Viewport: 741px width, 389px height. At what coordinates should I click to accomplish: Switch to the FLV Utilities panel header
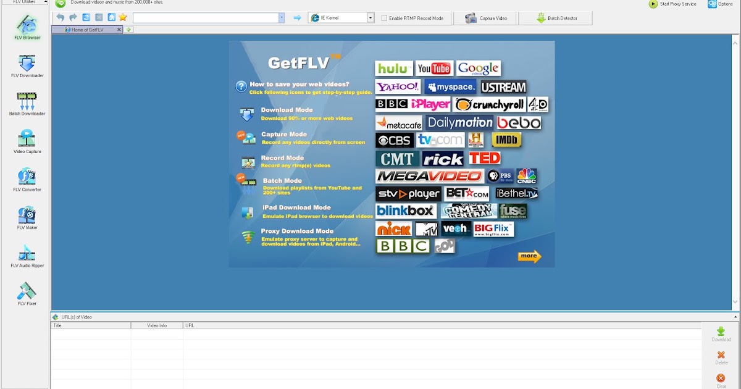click(25, 2)
